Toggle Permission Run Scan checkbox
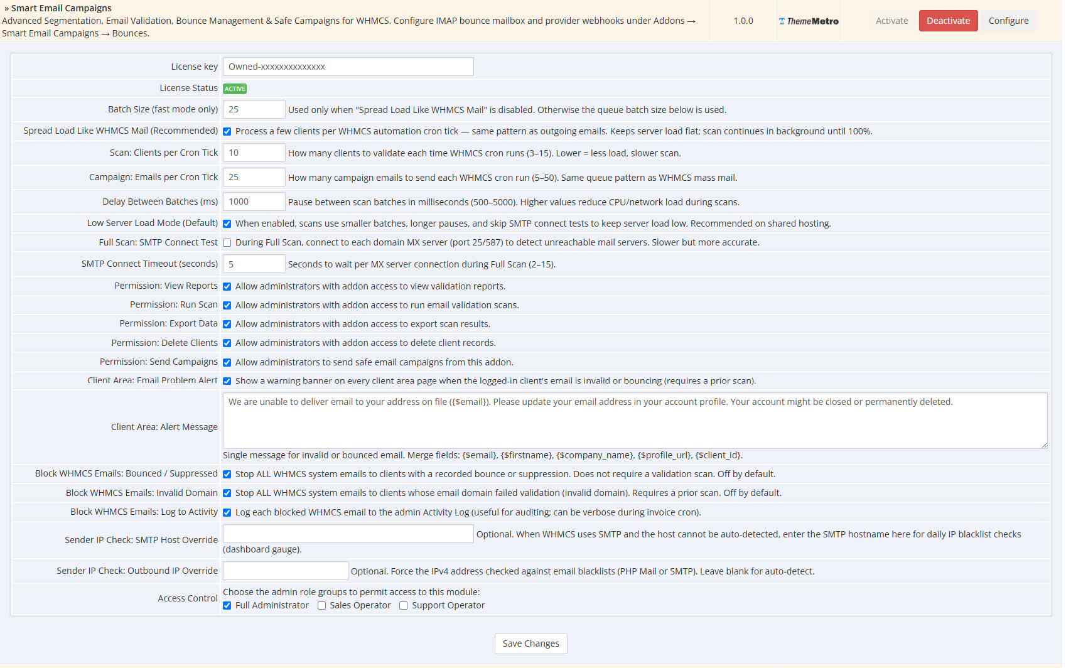This screenshot has width=1066, height=668. pos(227,305)
